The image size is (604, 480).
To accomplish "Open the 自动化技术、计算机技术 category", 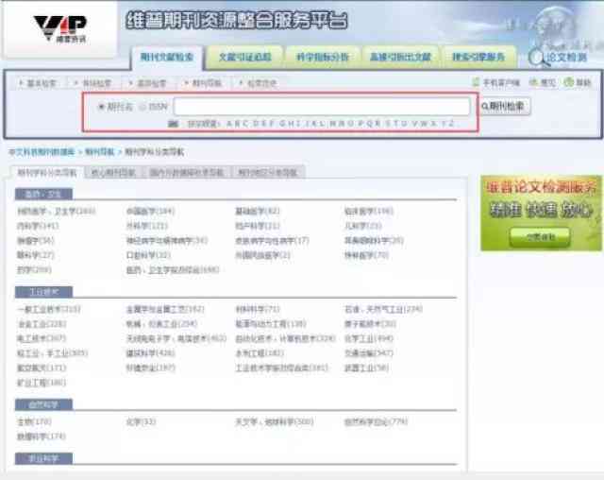I will coord(285,338).
